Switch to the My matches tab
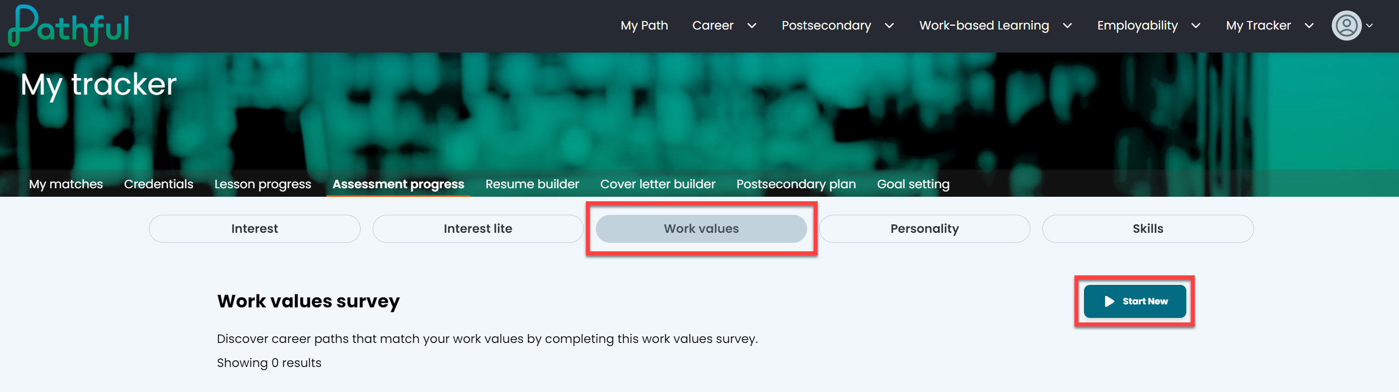Viewport: 1399px width, 392px height. pyautogui.click(x=66, y=184)
